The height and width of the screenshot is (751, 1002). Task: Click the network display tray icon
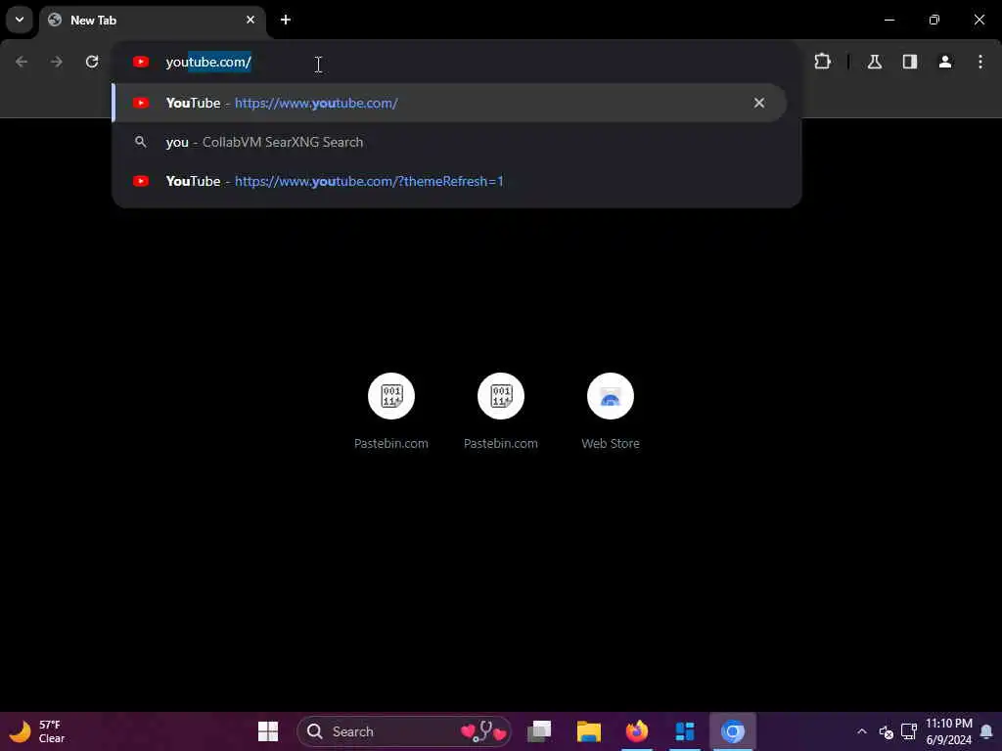[909, 731]
